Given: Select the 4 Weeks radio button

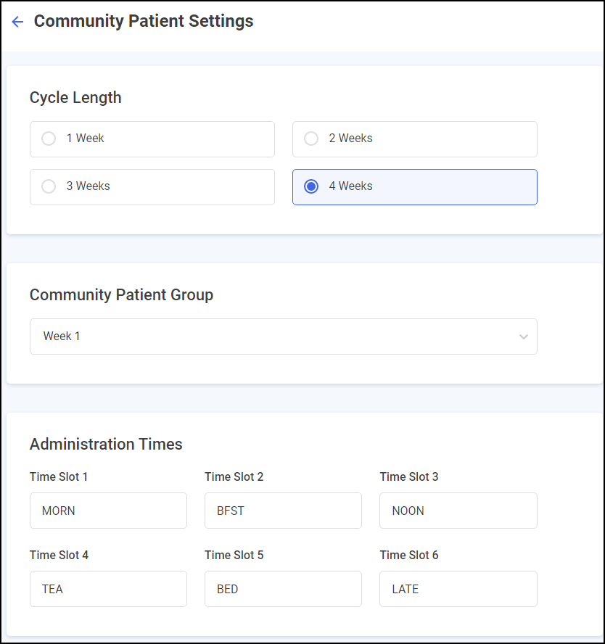Looking at the screenshot, I should 311,186.
